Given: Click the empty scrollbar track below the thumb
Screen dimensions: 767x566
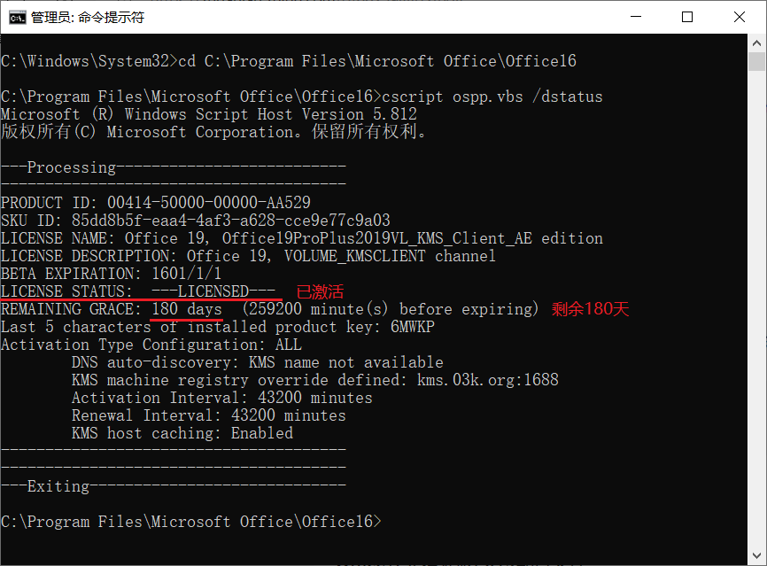Looking at the screenshot, I should coord(756,308).
